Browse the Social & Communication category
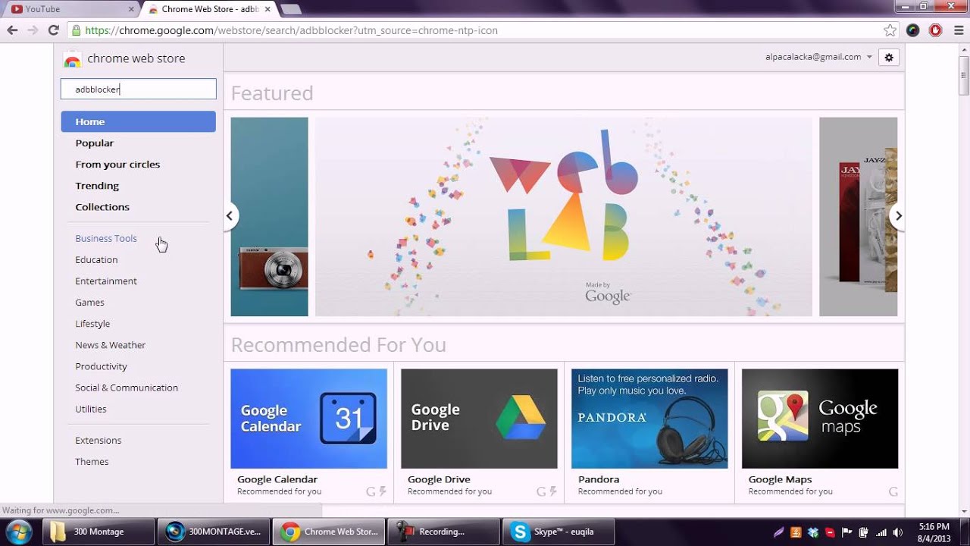The image size is (970, 546). 127,387
